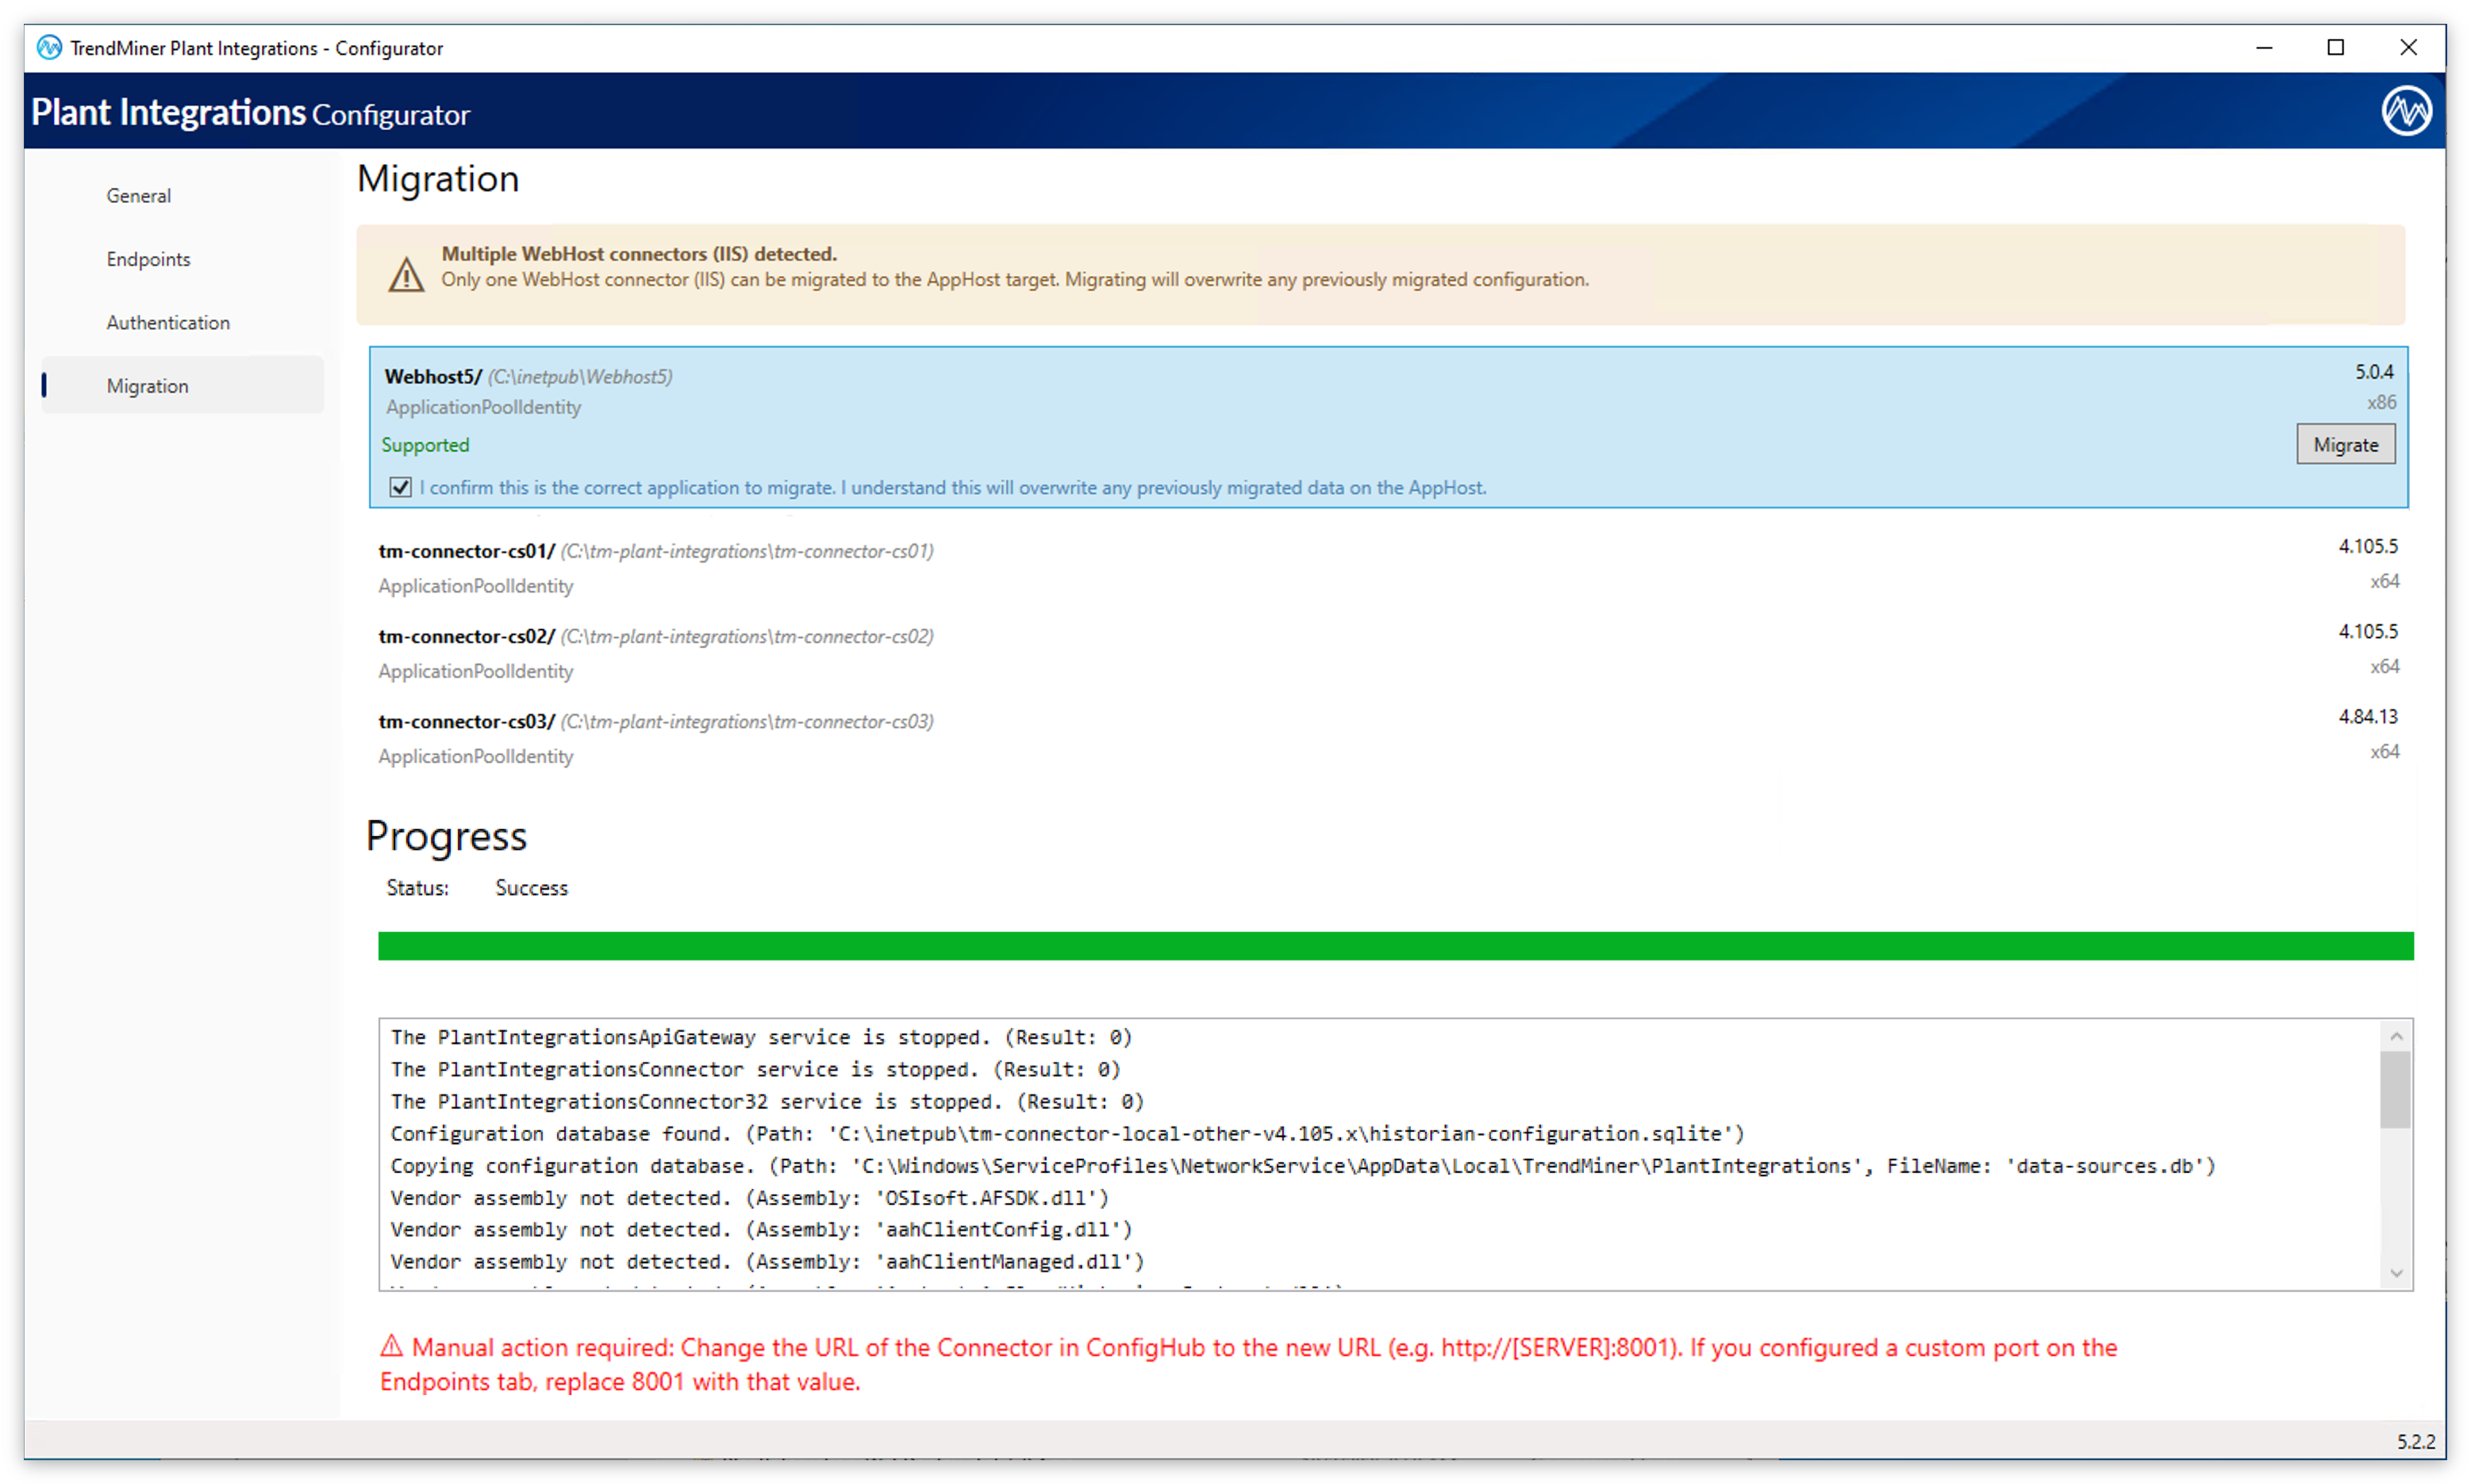Uncheck the migration confirmation checkbox for Webhost5
Screen dimensions: 2471x1484
[400, 487]
